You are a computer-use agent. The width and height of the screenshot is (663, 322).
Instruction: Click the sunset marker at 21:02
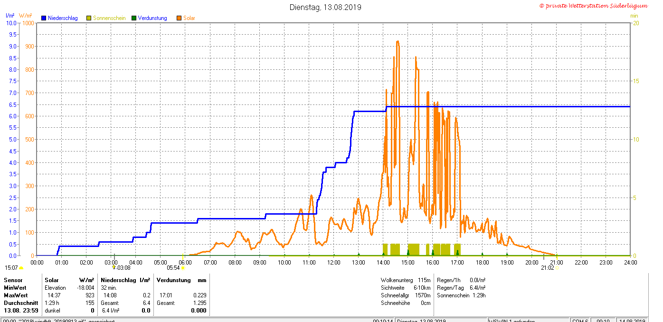tap(556, 268)
